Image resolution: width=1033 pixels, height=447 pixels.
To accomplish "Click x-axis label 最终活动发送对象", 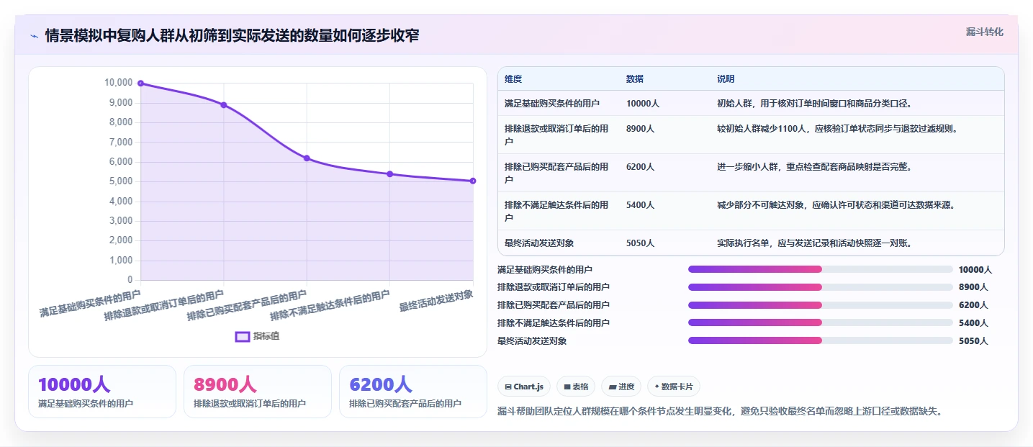I will (437, 301).
